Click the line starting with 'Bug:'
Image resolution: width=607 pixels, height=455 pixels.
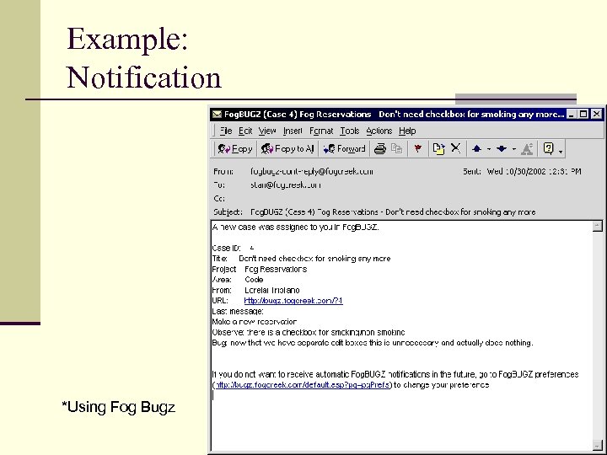click(373, 343)
